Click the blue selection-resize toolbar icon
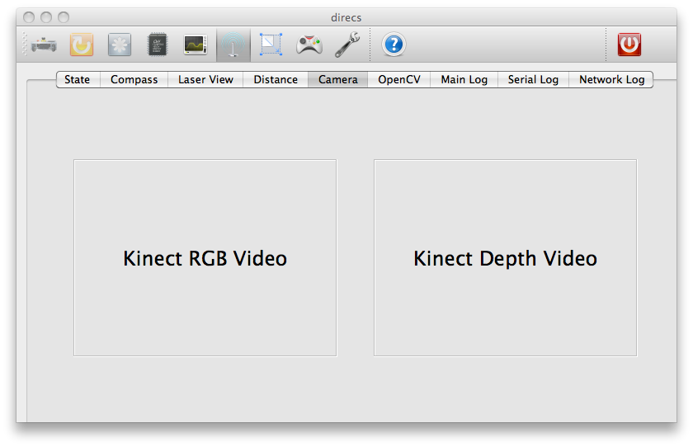 (x=271, y=45)
